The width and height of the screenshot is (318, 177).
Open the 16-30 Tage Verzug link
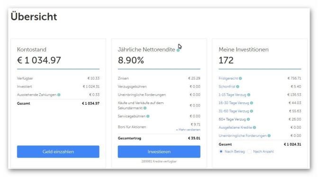(234, 103)
